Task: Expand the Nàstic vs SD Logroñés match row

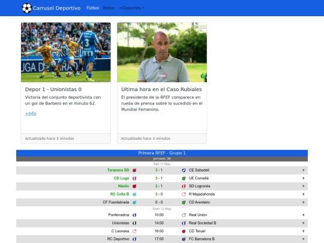Action: coord(304,186)
